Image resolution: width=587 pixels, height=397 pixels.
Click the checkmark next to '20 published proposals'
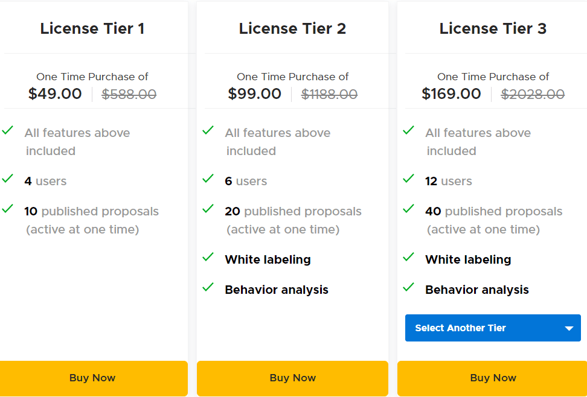[x=209, y=209]
